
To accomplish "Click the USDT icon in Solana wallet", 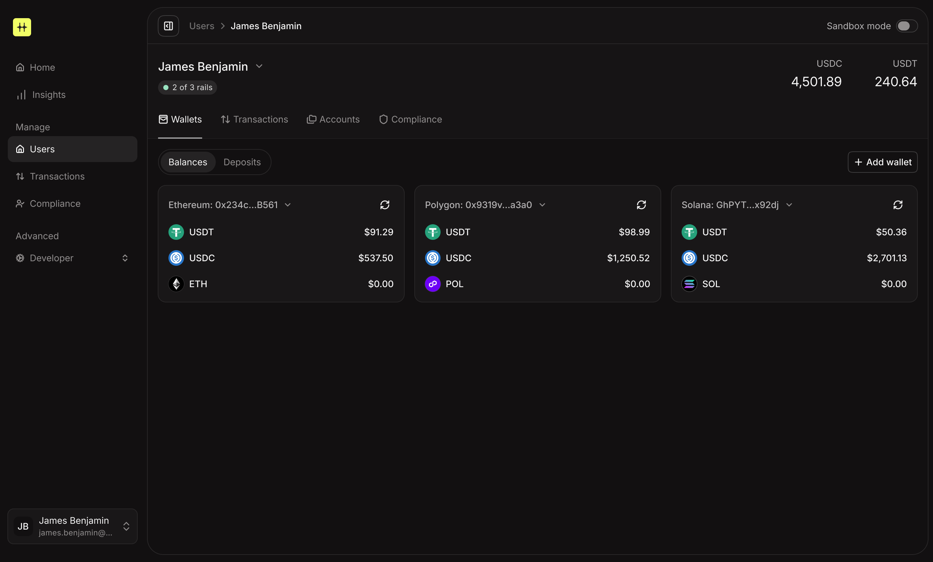I will coord(689,232).
